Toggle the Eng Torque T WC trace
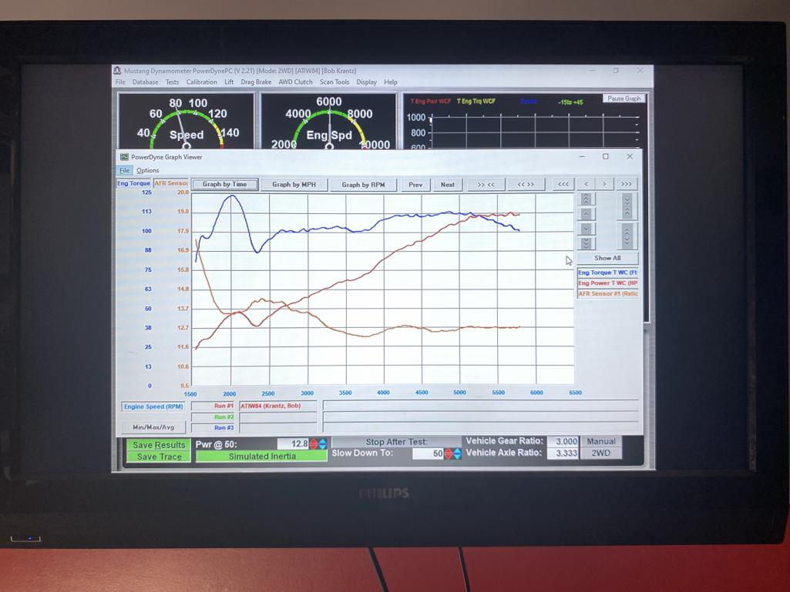790x592 pixels. click(607, 273)
